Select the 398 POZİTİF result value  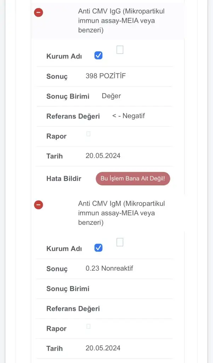click(x=105, y=76)
